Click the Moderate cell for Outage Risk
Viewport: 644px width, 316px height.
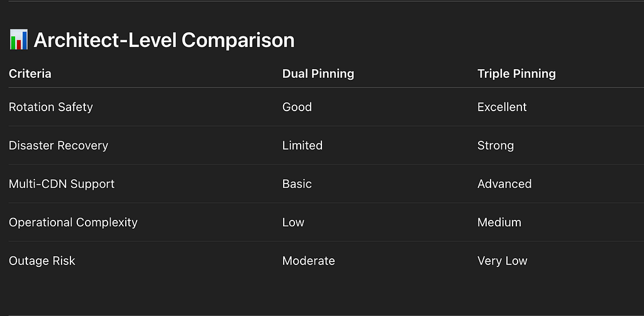[x=308, y=261]
